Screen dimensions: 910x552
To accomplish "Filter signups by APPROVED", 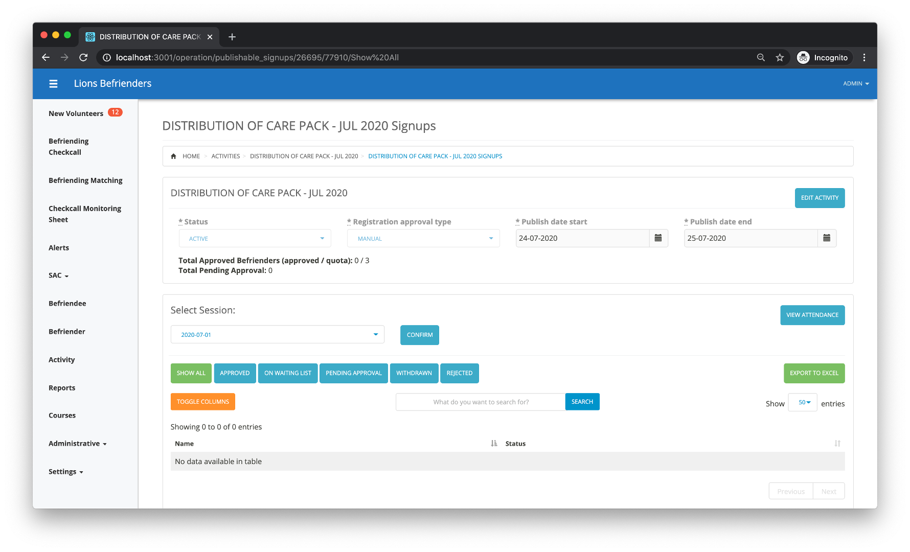I will (x=235, y=374).
